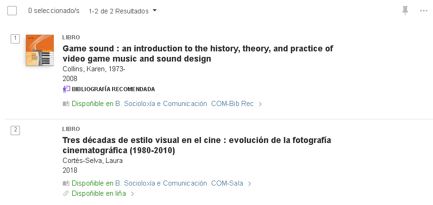Click the link icon beside Dispoñible en liña

pos(66,193)
